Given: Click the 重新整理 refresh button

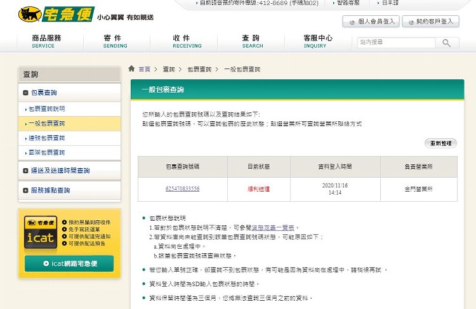Looking at the screenshot, I should point(441,143).
